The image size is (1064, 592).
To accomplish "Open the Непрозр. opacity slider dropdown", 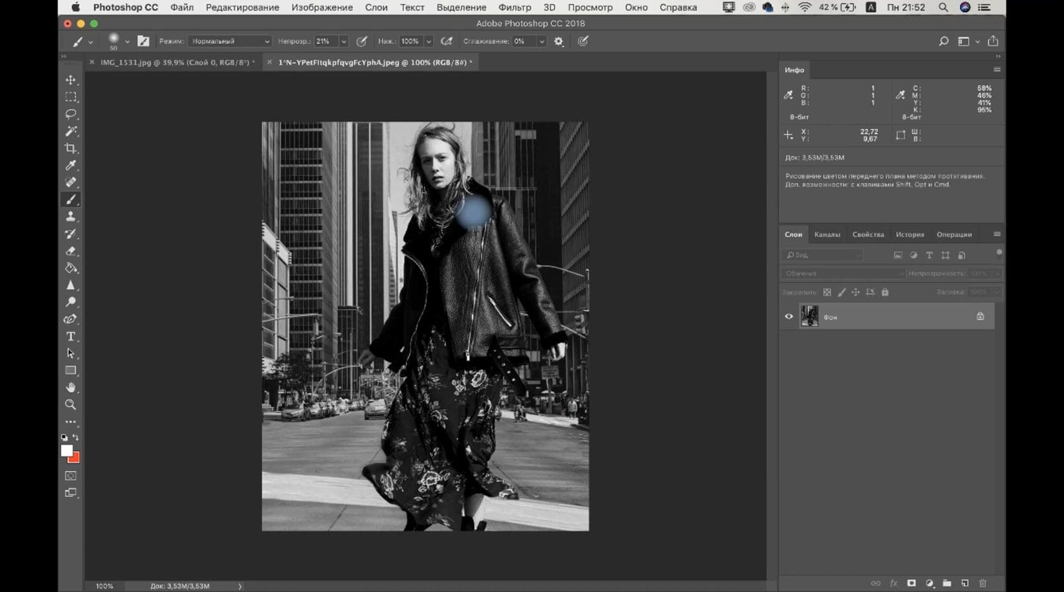I will point(344,41).
